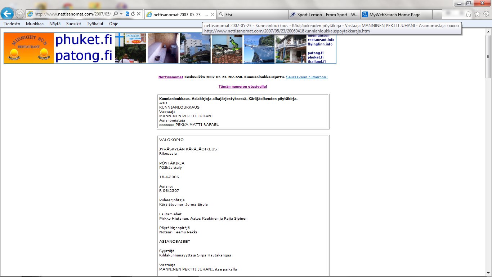Click the Forward navigation arrow
This screenshot has height=277, width=492.
click(20, 14)
